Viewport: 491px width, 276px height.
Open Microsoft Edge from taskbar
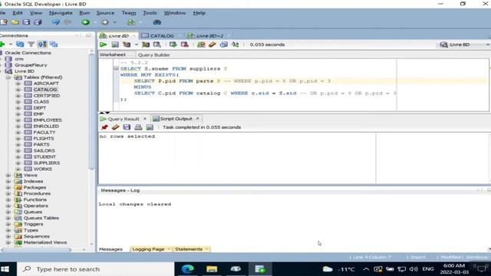188,269
